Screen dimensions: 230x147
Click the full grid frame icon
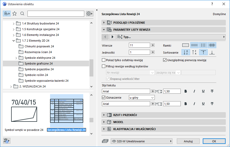[x=212, y=45]
